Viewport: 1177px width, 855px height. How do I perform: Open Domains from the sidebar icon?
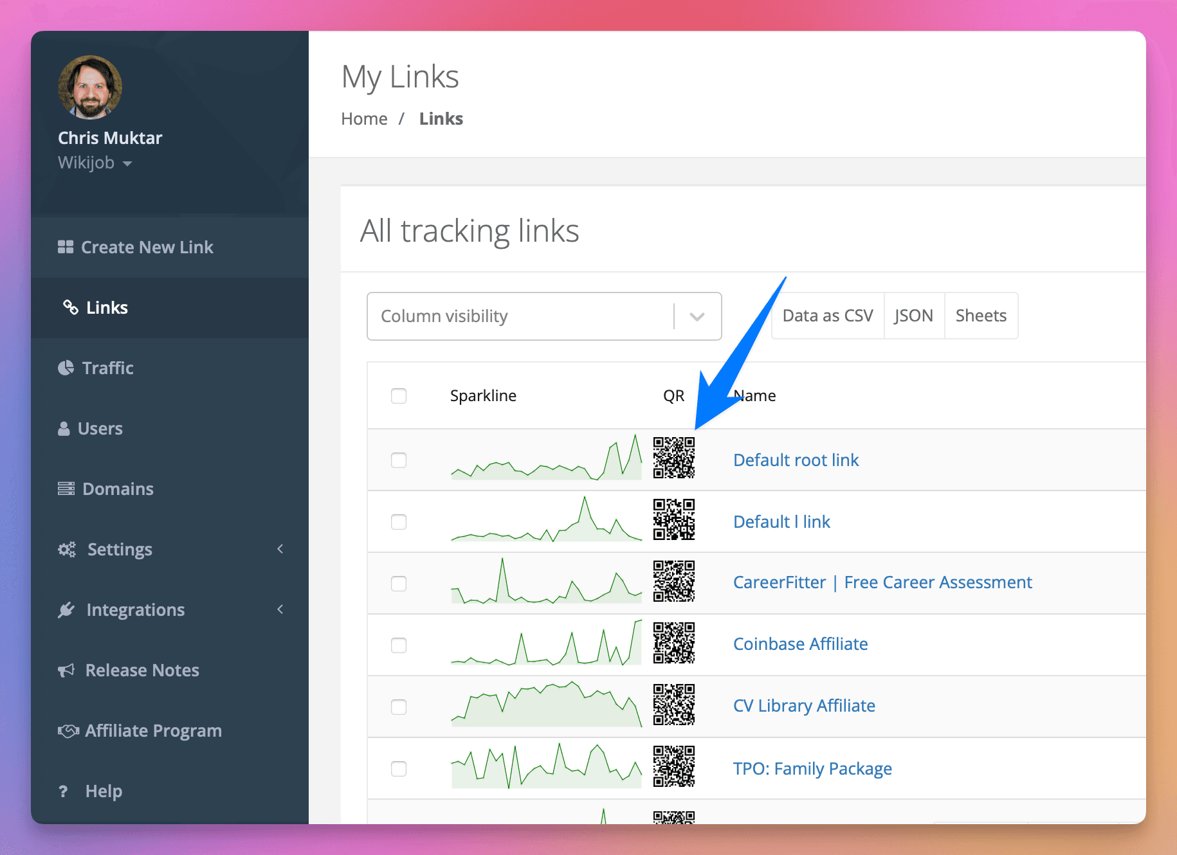[65, 489]
